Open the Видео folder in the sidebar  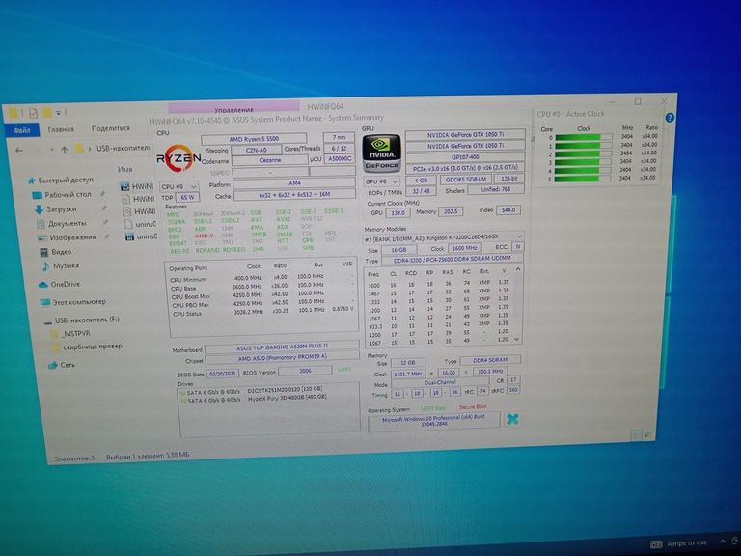[56, 252]
